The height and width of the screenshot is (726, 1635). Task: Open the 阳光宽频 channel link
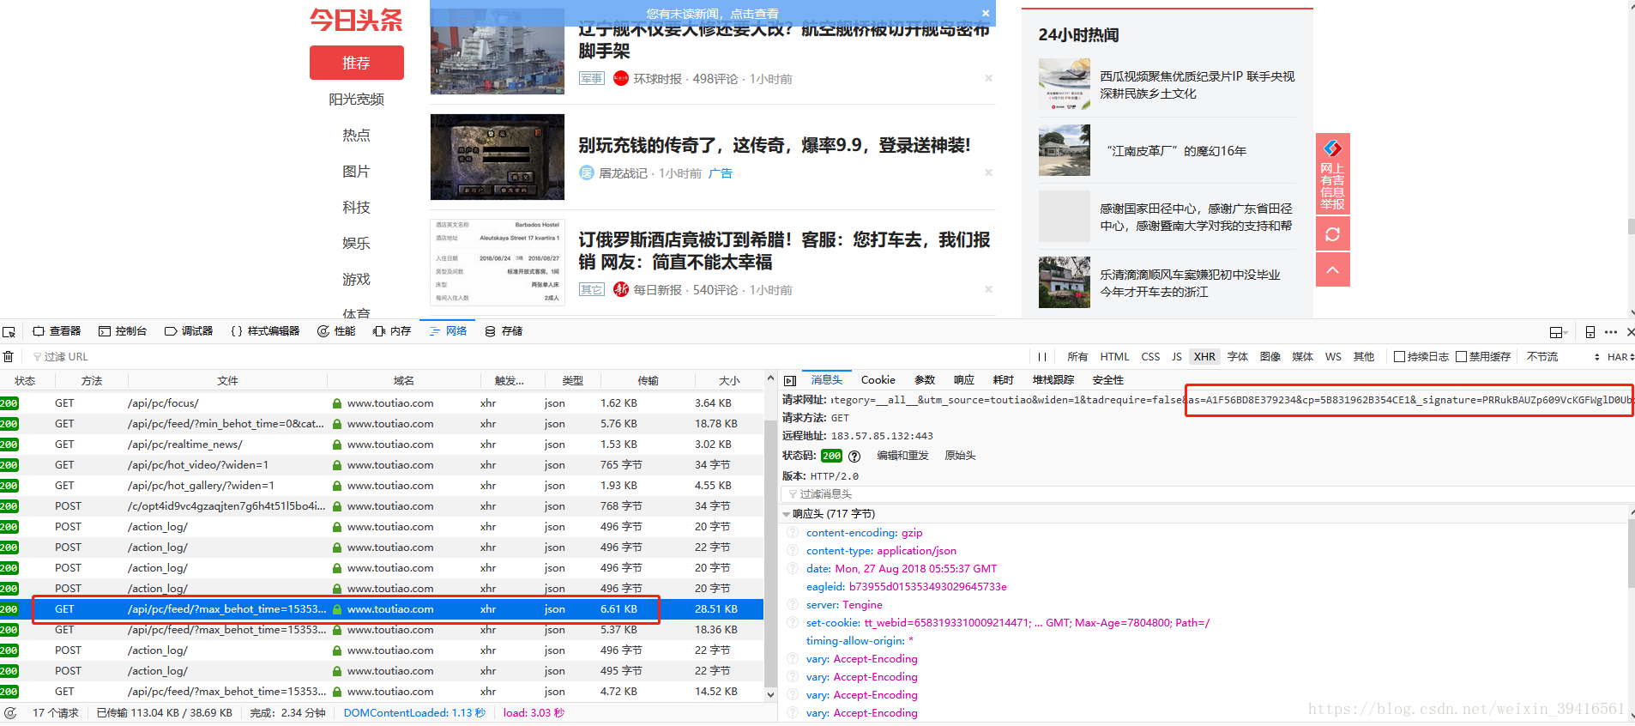(357, 99)
